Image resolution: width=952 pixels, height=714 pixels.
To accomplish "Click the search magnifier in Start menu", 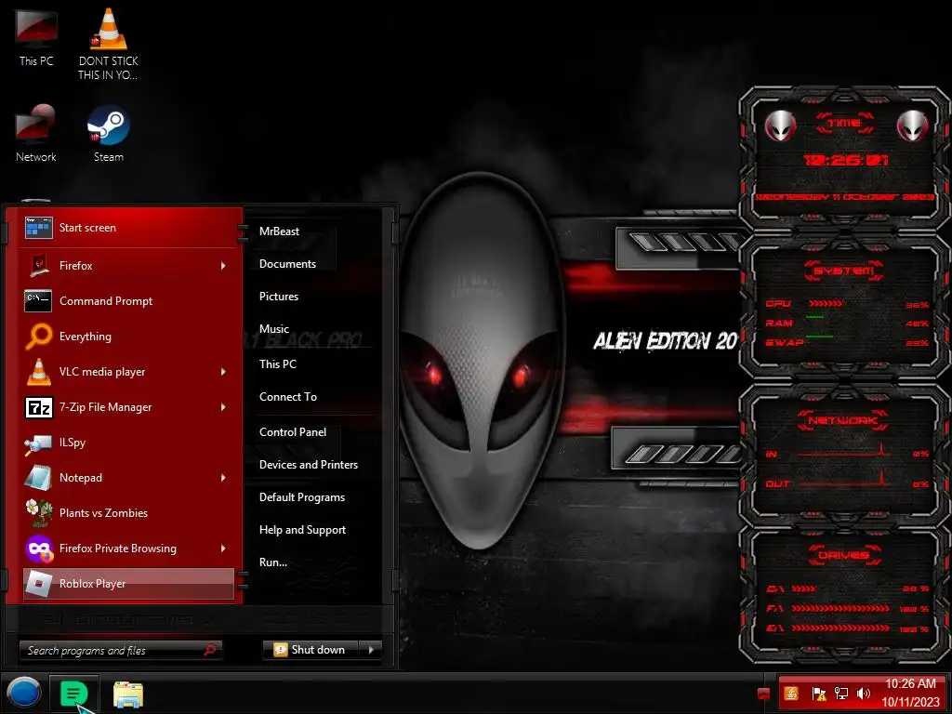I will [x=210, y=650].
